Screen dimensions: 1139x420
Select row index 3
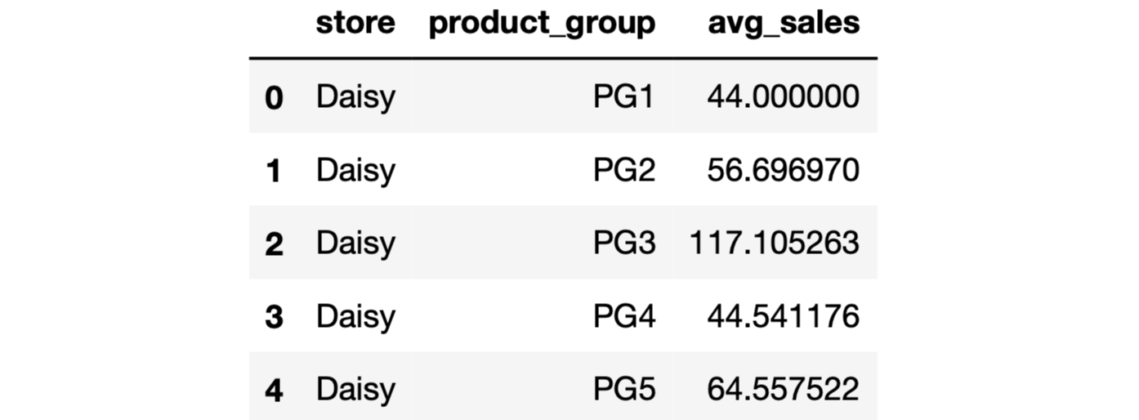point(274,316)
